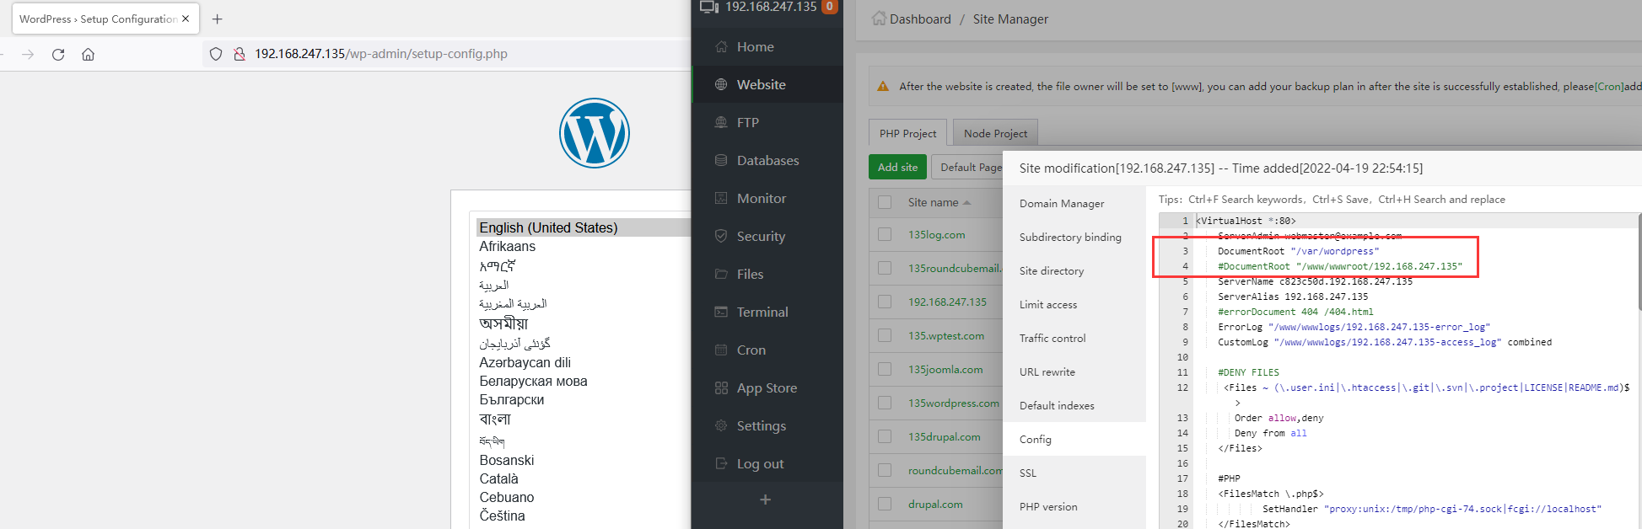
Task: Check the 135roundcubemail row checkbox
Action: tap(885, 268)
